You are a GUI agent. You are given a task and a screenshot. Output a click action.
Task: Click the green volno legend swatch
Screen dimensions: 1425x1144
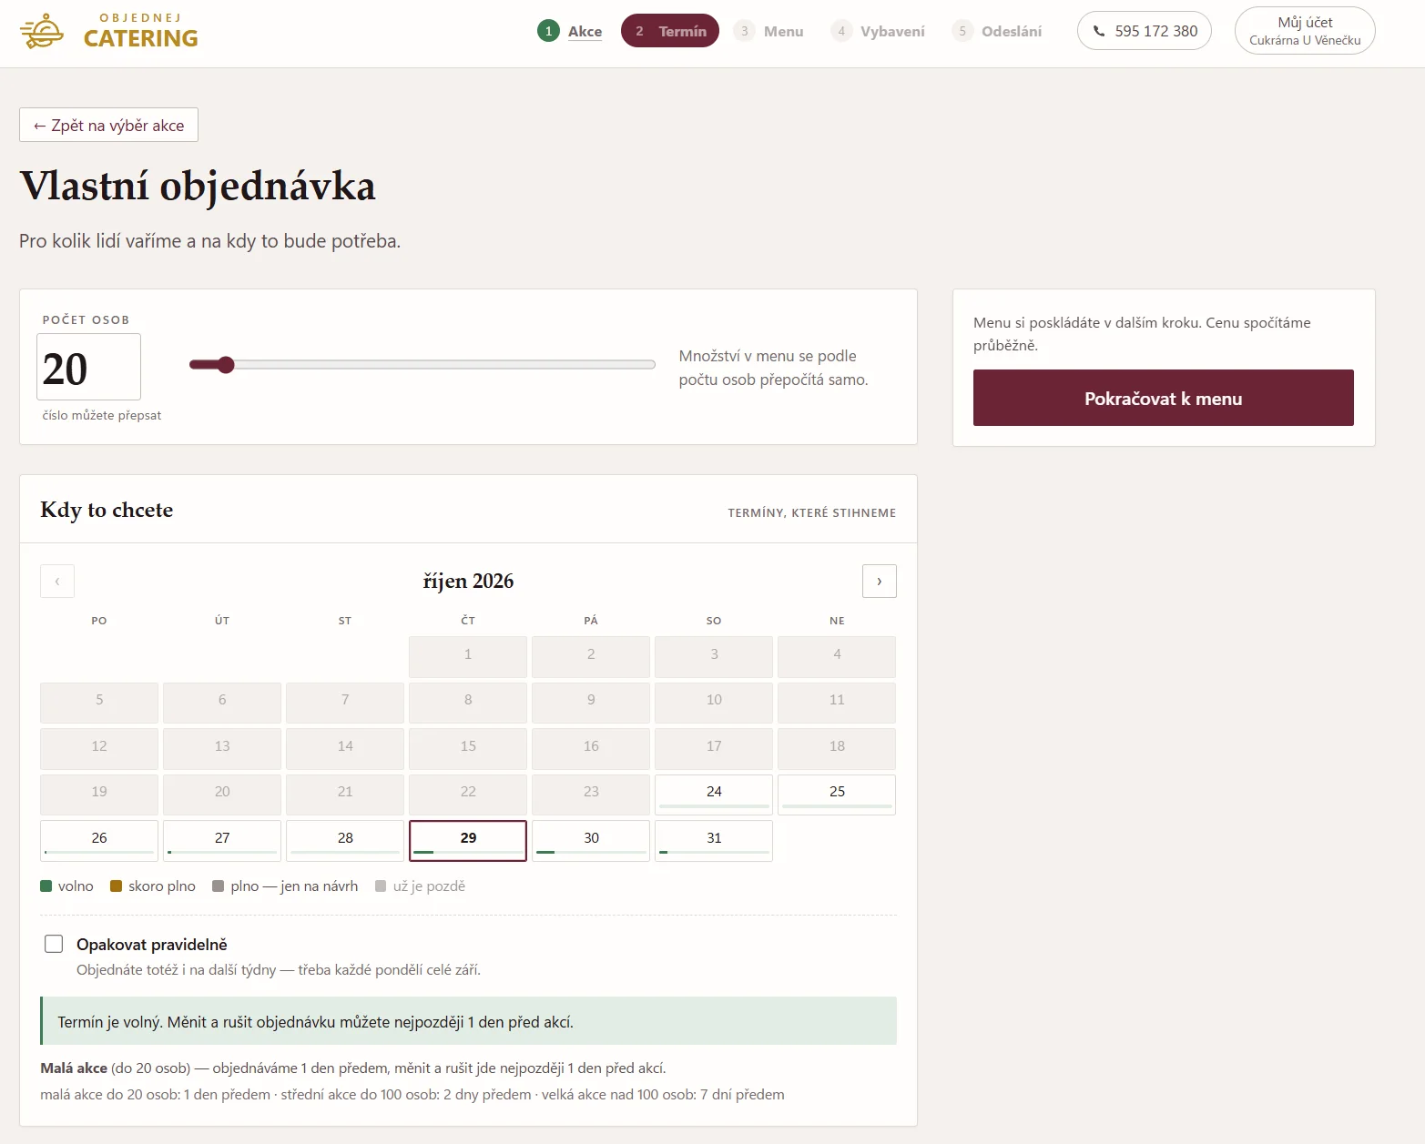pyautogui.click(x=46, y=886)
